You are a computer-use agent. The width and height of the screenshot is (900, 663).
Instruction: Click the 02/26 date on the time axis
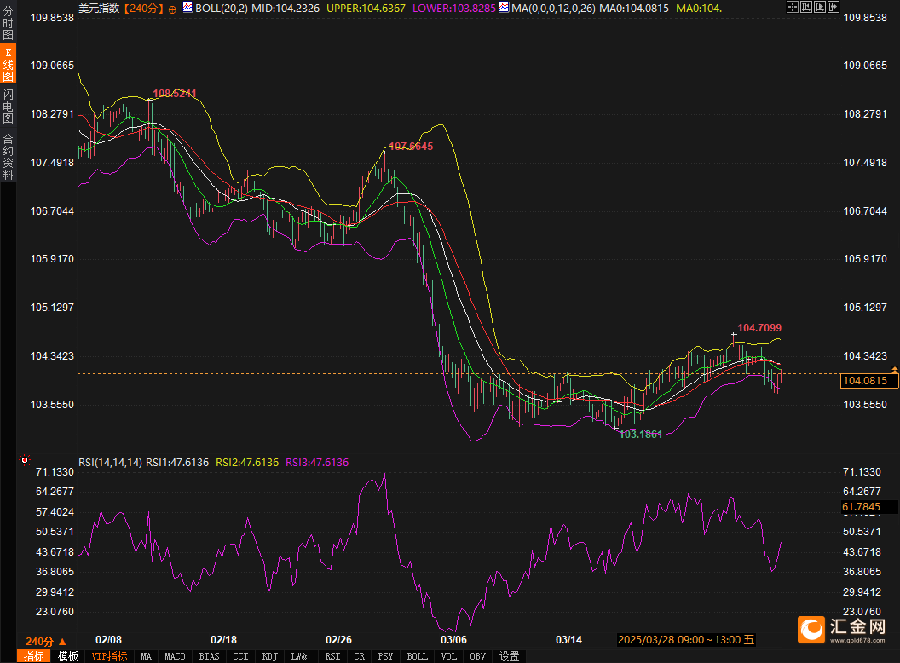[x=338, y=639]
